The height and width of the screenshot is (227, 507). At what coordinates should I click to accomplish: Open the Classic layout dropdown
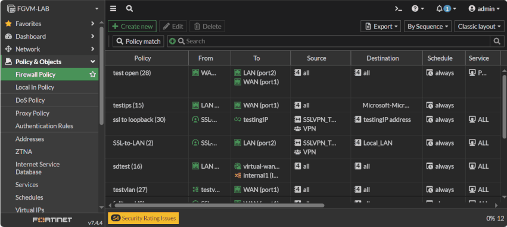(x=479, y=26)
